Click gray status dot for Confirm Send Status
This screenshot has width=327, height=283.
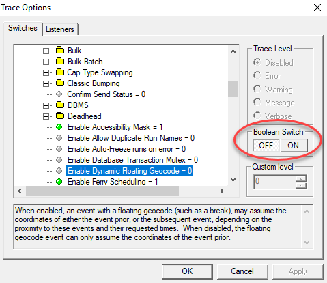[x=59, y=94]
